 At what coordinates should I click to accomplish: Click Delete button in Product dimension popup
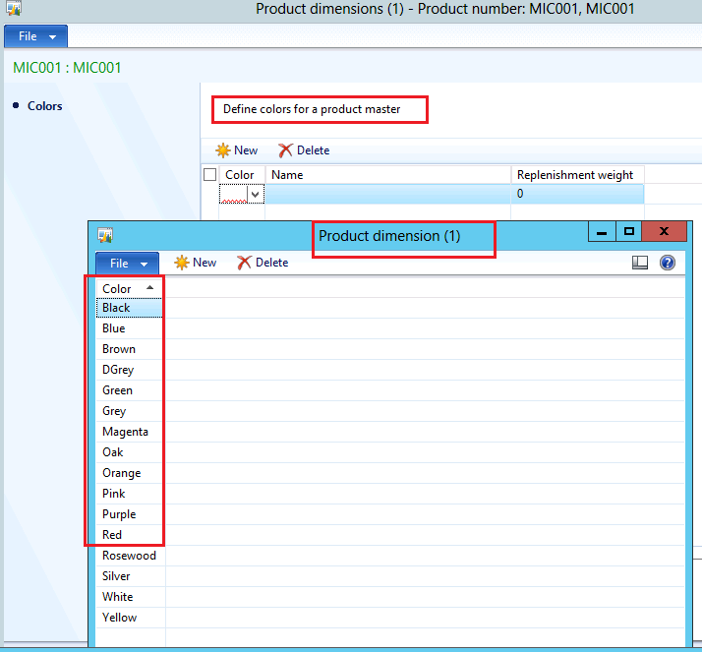[x=263, y=263]
